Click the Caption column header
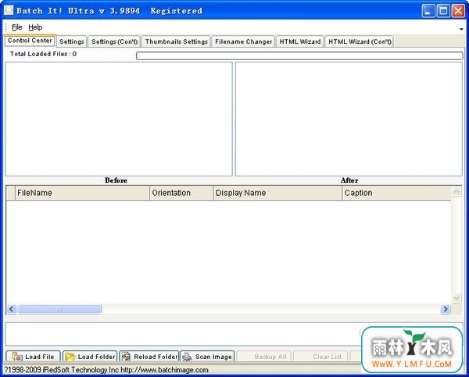Image resolution: width=469 pixels, height=377 pixels. (x=396, y=193)
